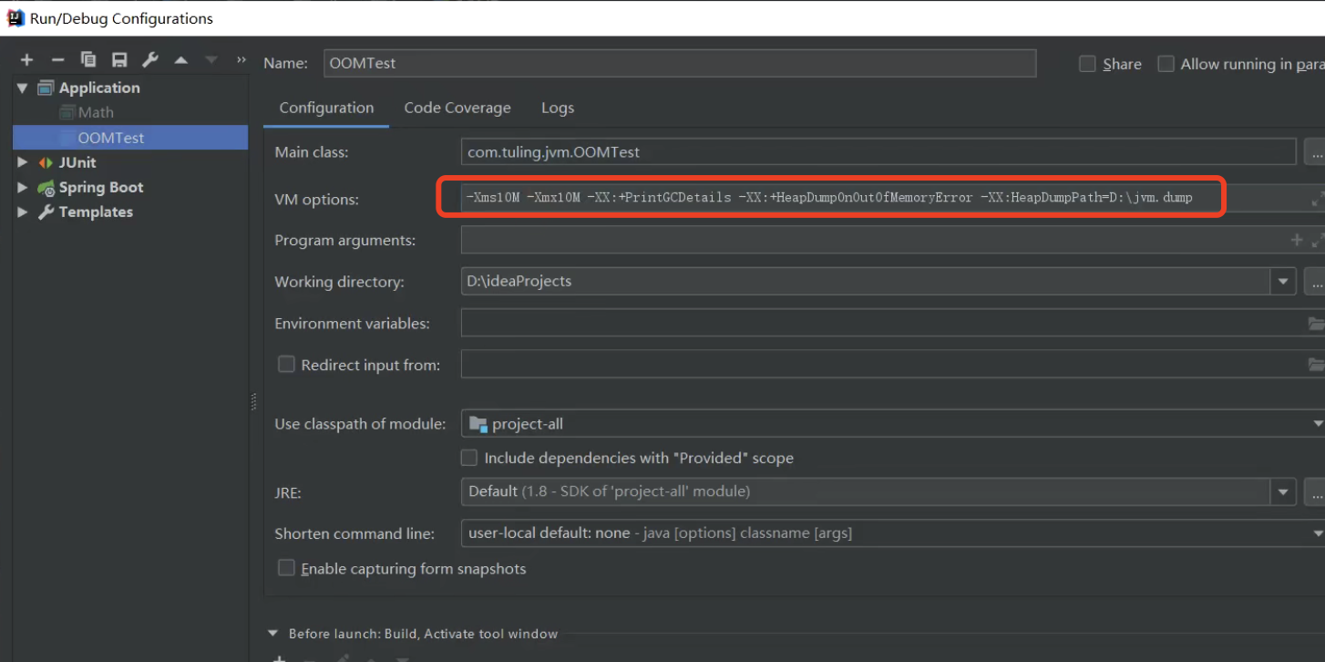The width and height of the screenshot is (1325, 662).
Task: Click the Remove Configuration minus icon
Action: [x=57, y=60]
